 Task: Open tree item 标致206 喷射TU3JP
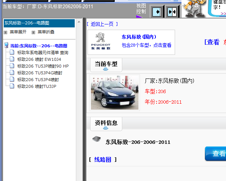37,86
